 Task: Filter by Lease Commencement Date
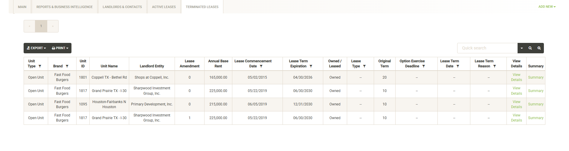pyautogui.click(x=261, y=66)
